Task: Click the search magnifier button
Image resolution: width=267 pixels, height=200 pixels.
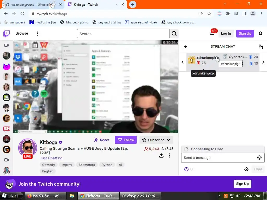Action: [x=174, y=34]
